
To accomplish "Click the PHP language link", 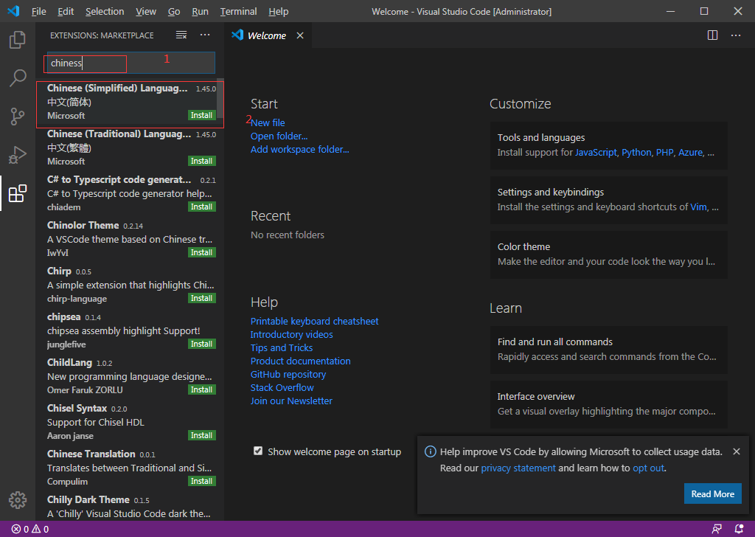I will coord(664,152).
